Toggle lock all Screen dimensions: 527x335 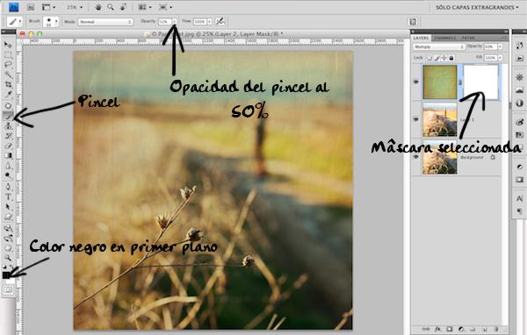click(x=451, y=58)
